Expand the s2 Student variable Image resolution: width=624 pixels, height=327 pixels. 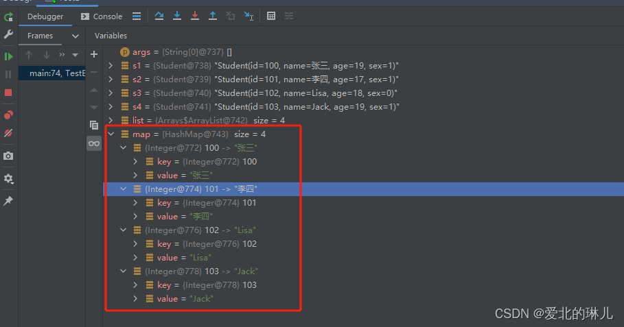tap(111, 79)
